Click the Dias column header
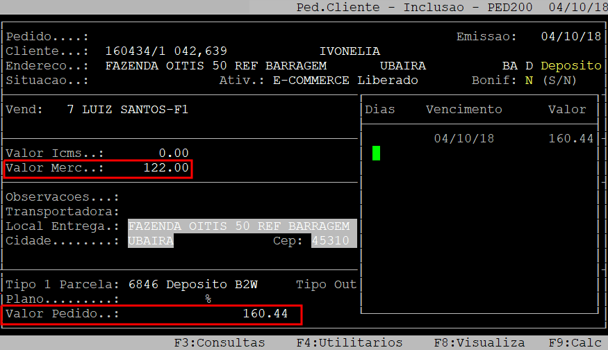This screenshot has width=608, height=350. tap(380, 109)
